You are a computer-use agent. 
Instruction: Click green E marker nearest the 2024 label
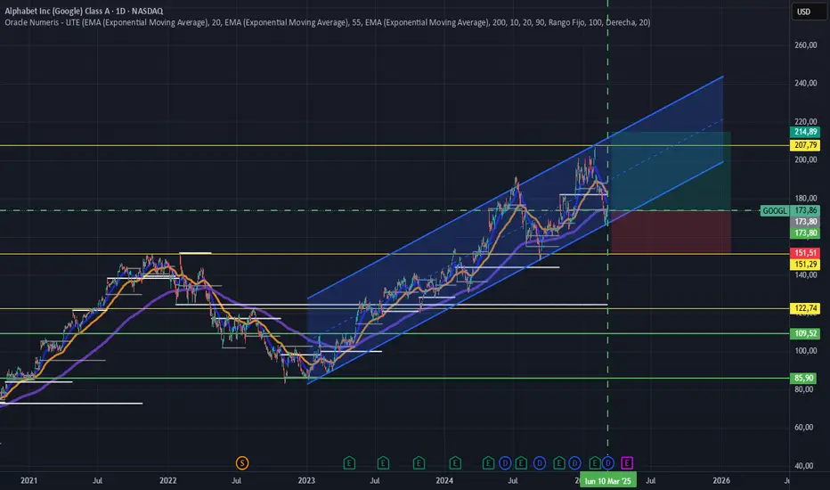pyautogui.click(x=455, y=463)
